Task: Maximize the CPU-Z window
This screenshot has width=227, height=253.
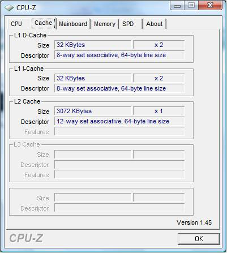Action: point(191,5)
